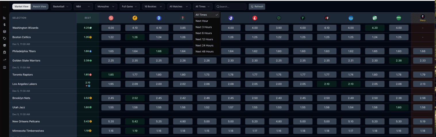436x137 pixels.
Task: Click the blue B bookmaker logo
Action: click(159, 18)
